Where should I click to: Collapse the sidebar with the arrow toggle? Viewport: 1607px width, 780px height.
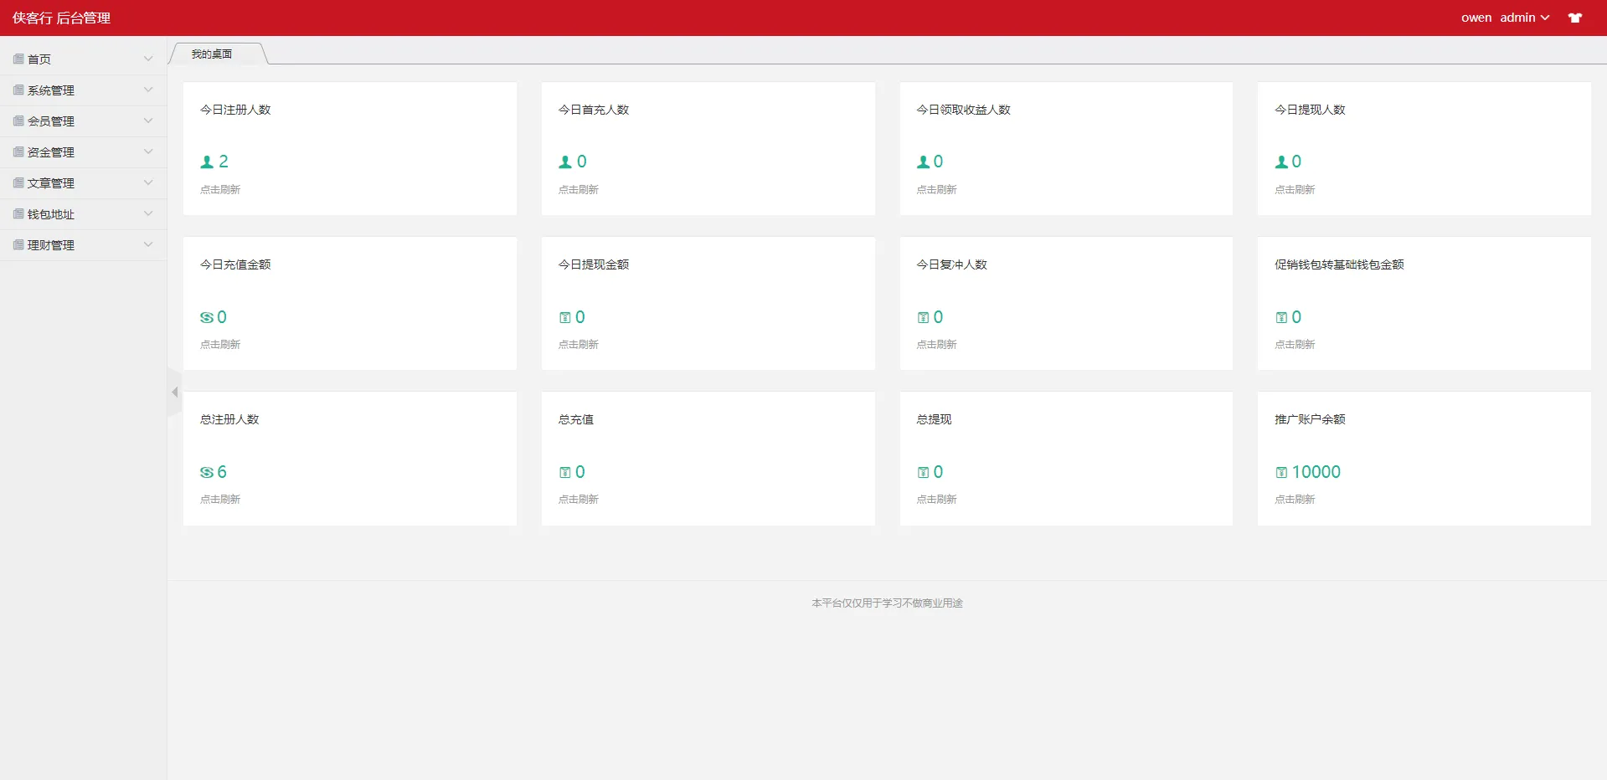click(x=174, y=392)
